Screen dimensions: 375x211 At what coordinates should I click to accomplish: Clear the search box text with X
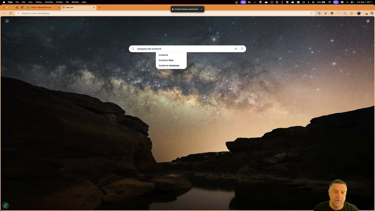point(236,49)
